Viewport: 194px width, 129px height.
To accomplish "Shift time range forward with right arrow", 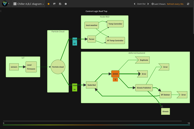I will pyautogui.click(x=148, y=4).
